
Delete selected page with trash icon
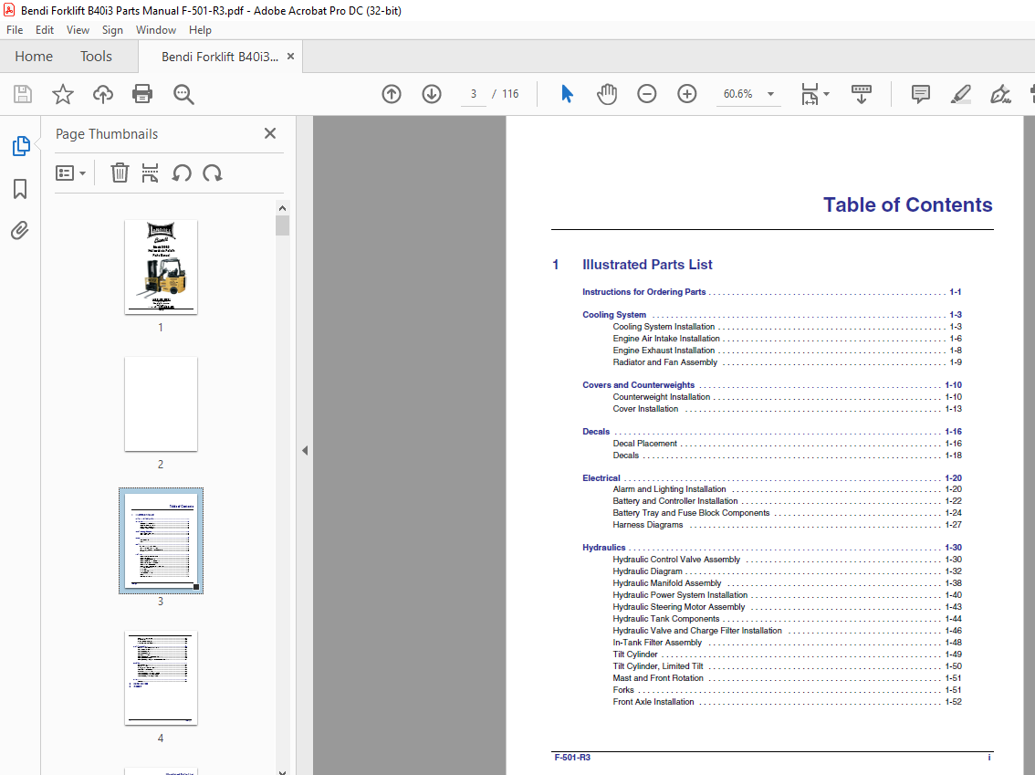click(120, 173)
